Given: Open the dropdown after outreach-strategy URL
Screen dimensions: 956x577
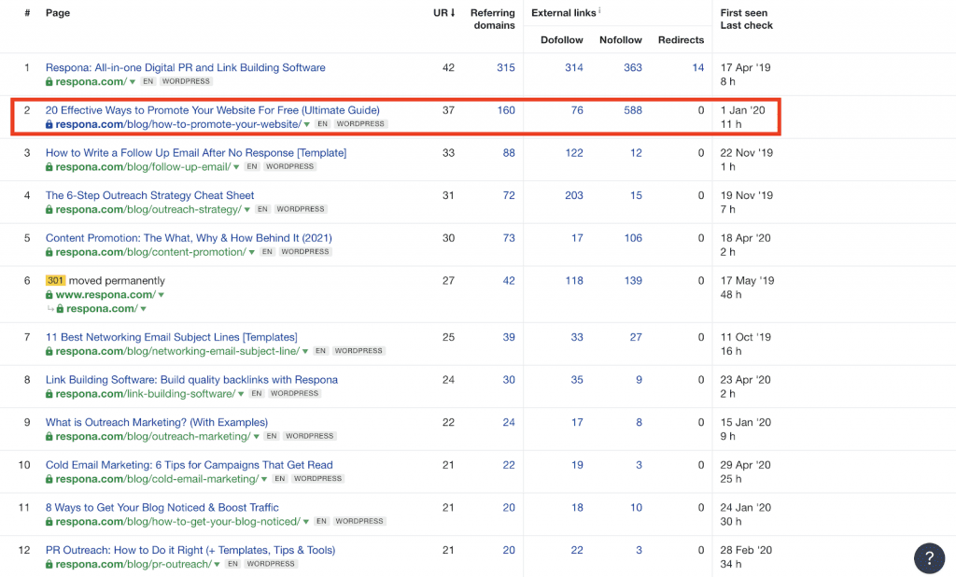Looking at the screenshot, I should 246,210.
